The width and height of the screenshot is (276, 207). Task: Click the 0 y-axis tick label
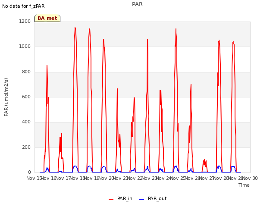pos(29,172)
